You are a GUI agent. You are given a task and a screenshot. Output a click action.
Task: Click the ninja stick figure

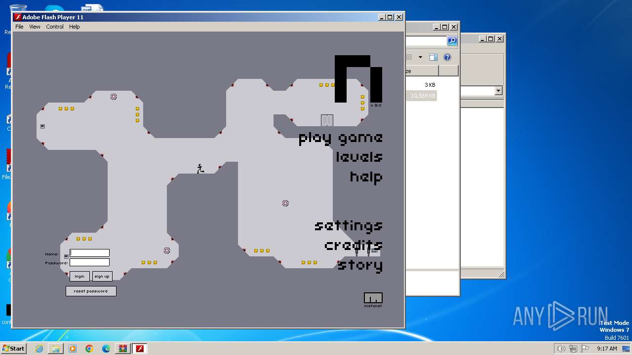click(x=200, y=169)
